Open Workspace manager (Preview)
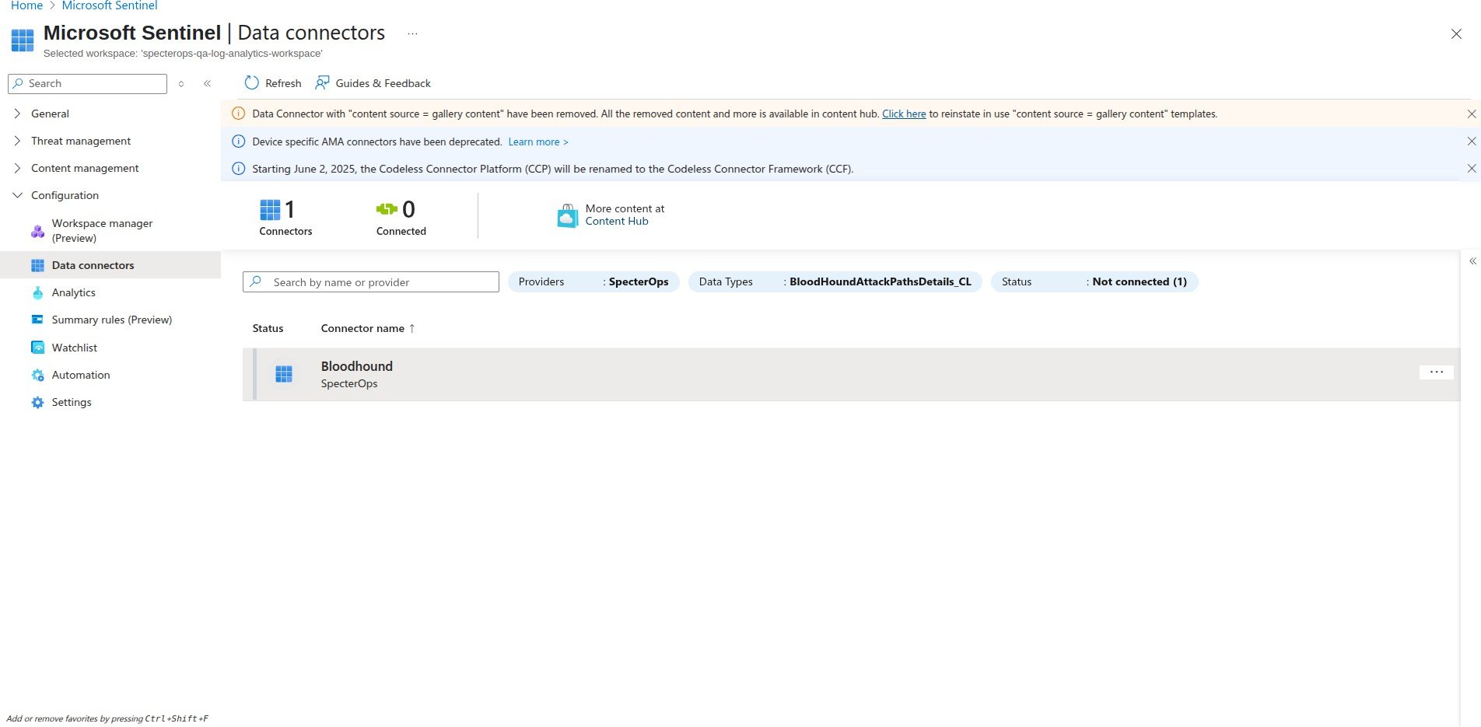This screenshot has width=1481, height=727. point(102,231)
